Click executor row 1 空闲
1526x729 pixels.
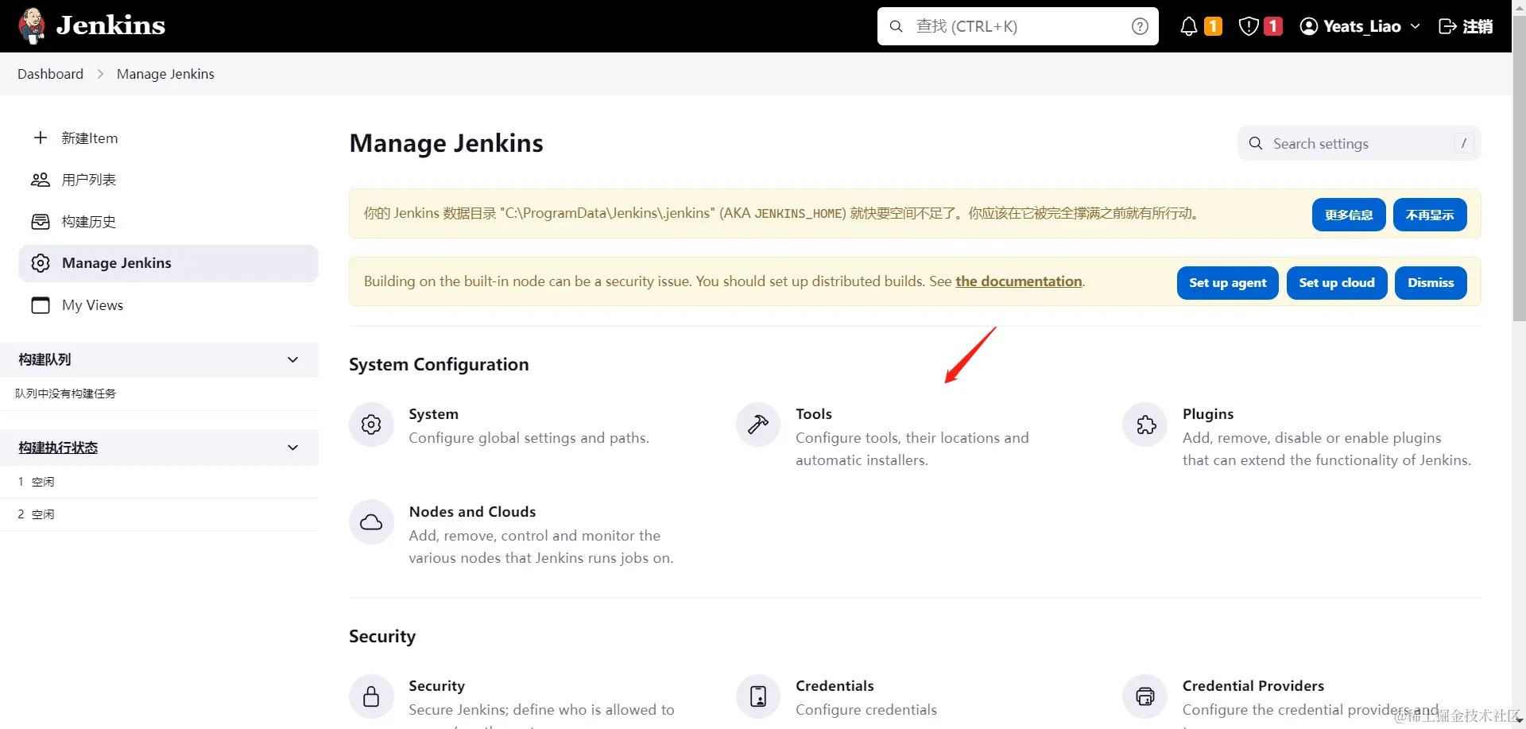(x=159, y=482)
